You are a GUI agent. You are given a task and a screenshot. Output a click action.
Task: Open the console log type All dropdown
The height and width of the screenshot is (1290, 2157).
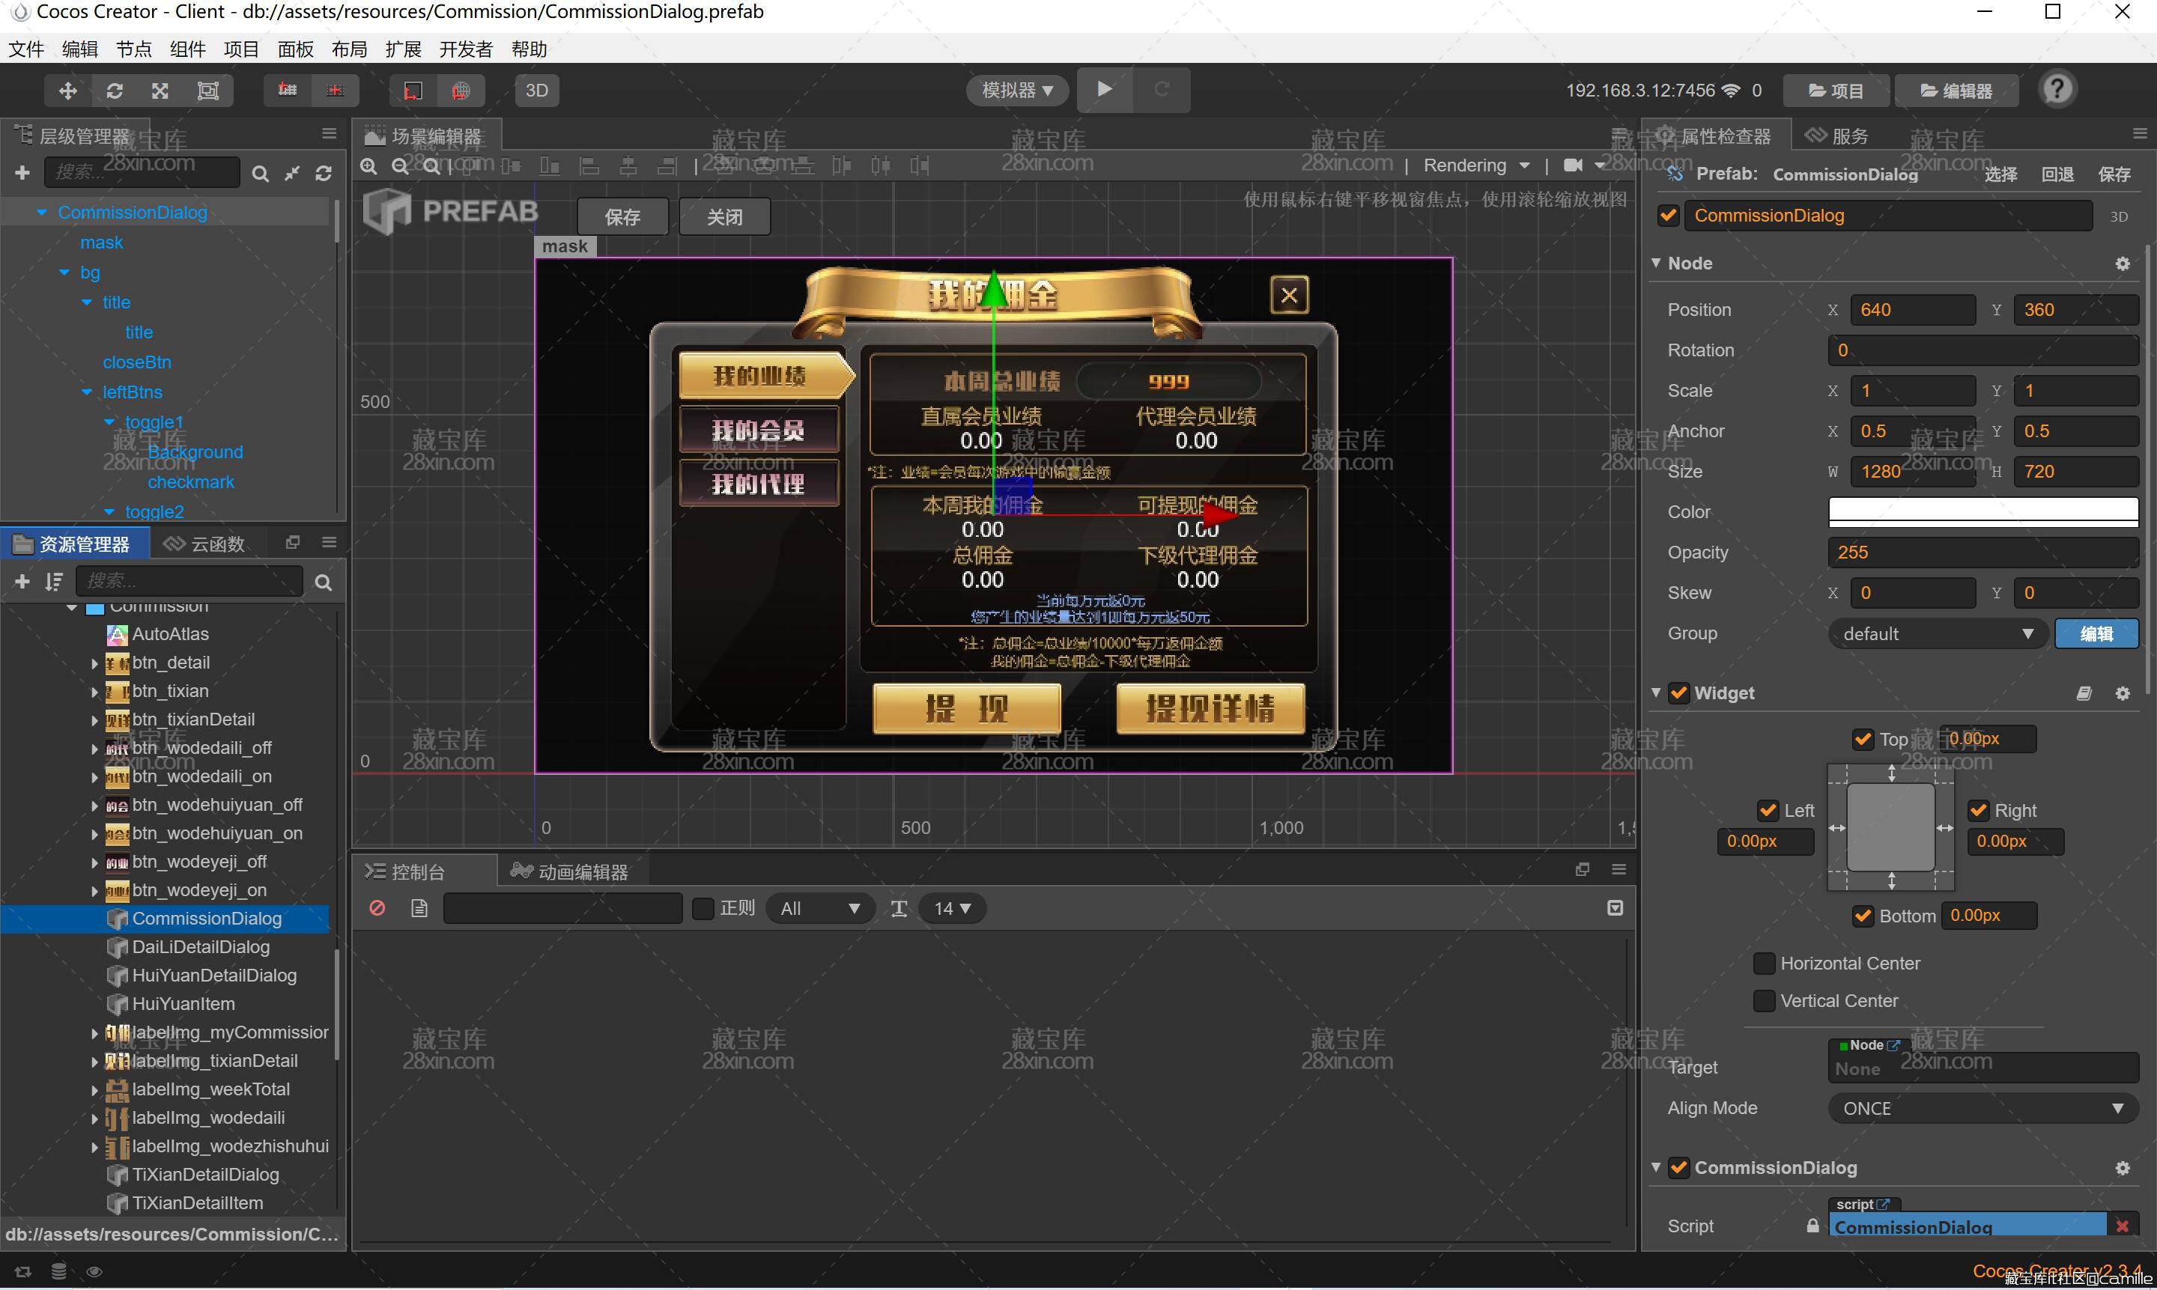(x=820, y=908)
